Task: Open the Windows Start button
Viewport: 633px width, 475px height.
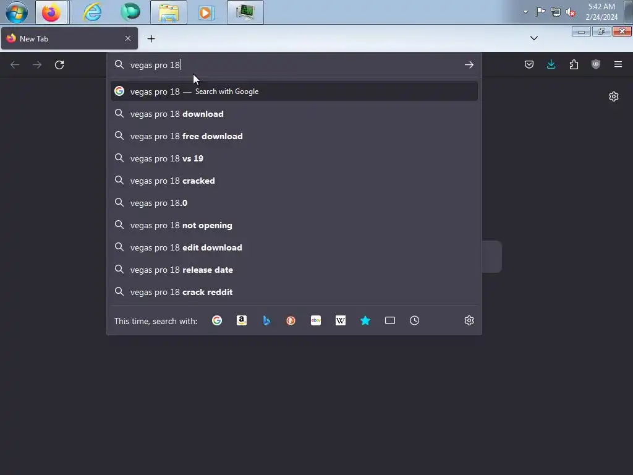Action: point(17,12)
